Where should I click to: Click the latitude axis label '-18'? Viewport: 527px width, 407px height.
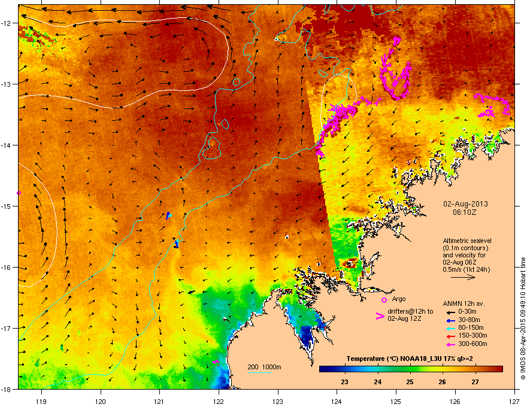point(6,389)
